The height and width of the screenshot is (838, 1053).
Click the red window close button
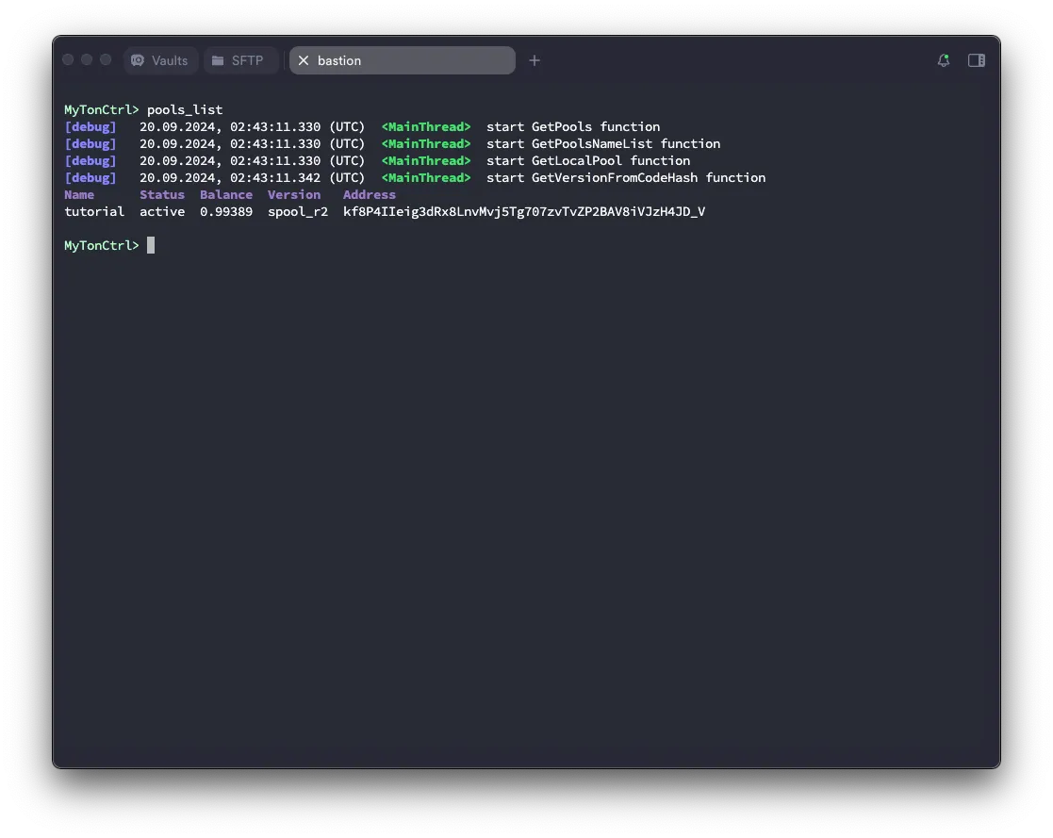68,59
